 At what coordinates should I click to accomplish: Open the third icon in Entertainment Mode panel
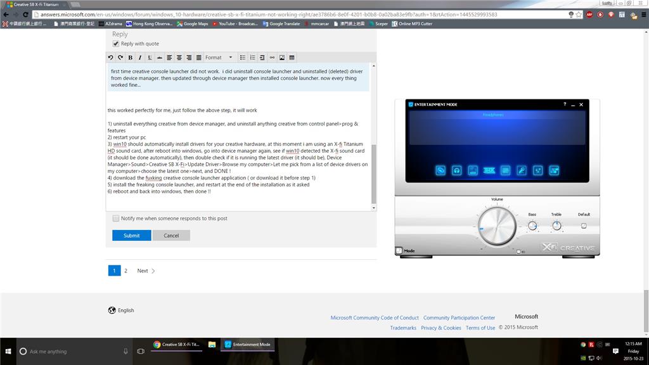[x=473, y=170]
